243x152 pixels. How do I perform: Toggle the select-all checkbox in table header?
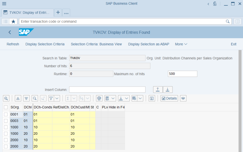(x=6, y=107)
